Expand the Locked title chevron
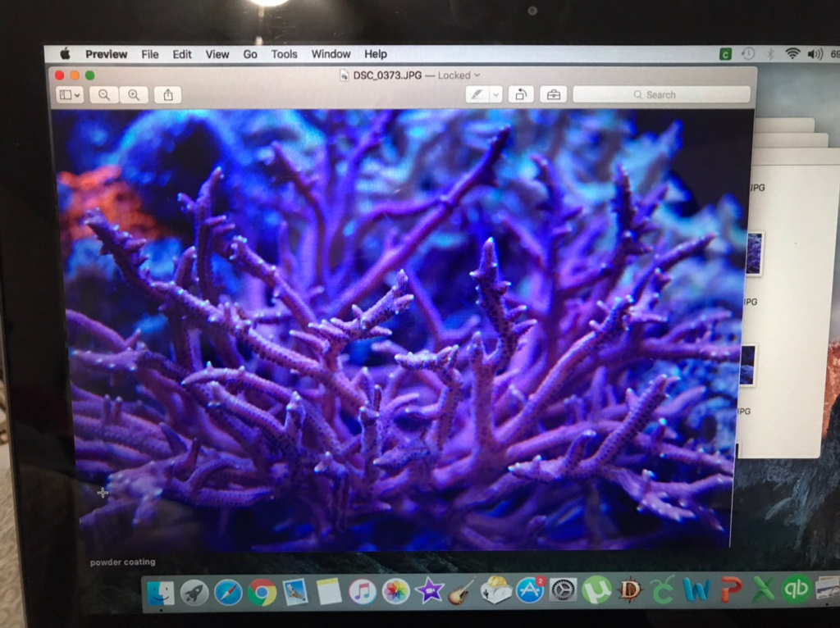 (477, 75)
